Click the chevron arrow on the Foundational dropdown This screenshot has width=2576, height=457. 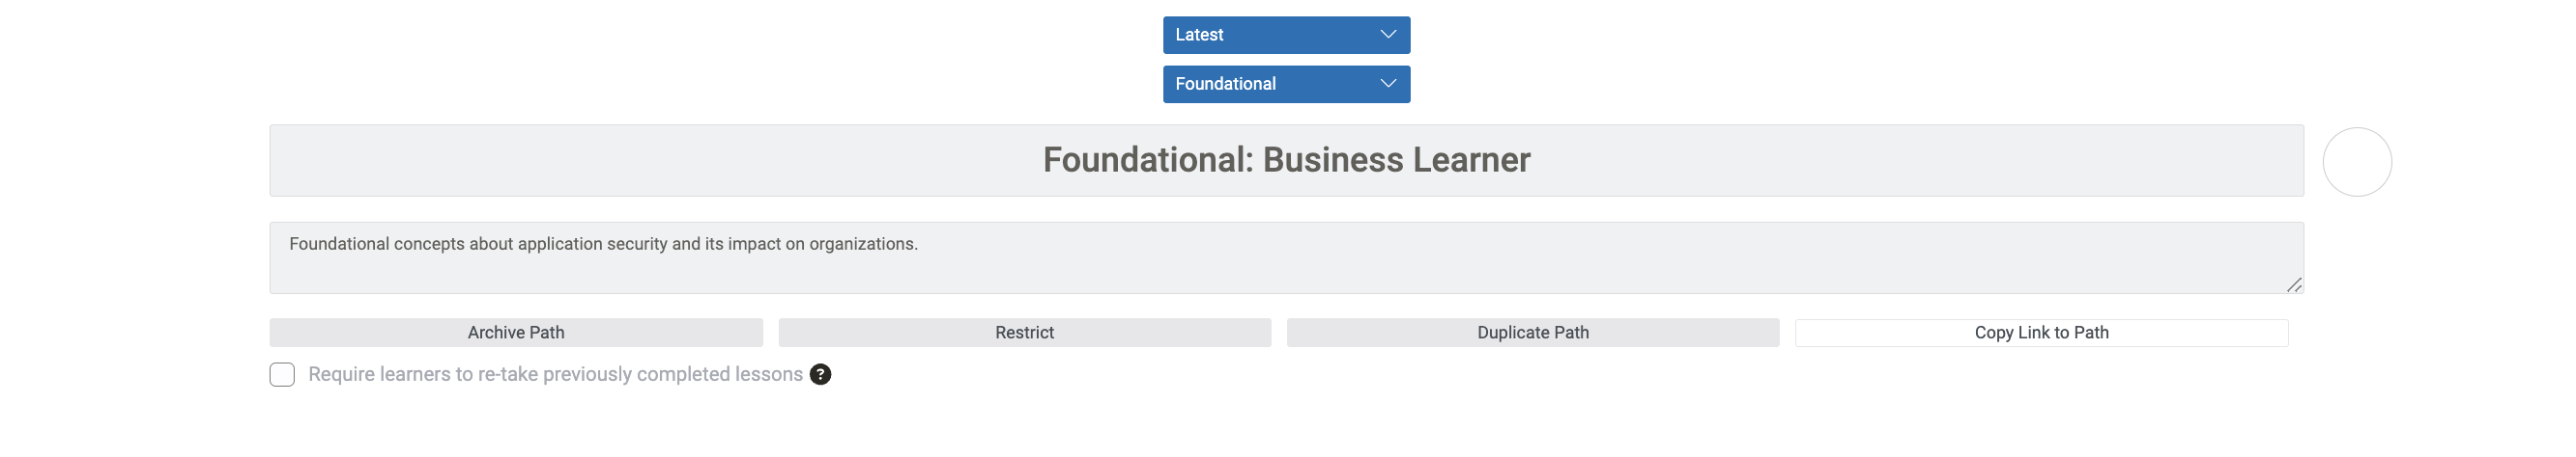[1387, 84]
